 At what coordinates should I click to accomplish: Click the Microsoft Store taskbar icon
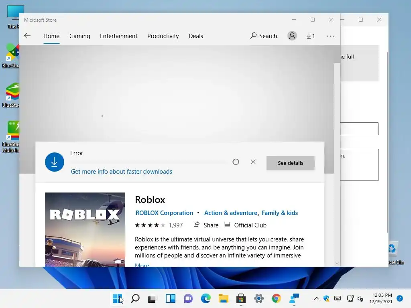click(x=241, y=298)
